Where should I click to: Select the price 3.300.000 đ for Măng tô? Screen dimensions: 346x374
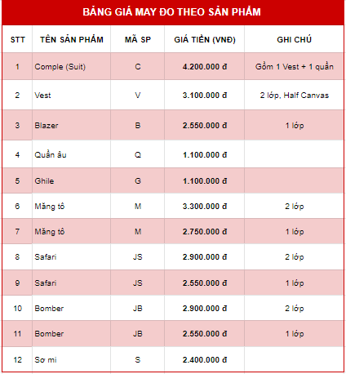pos(205,207)
